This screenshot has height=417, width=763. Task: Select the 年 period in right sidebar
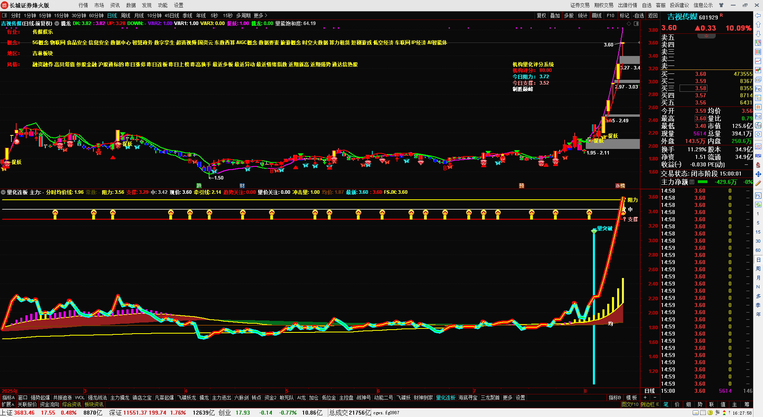(758, 315)
